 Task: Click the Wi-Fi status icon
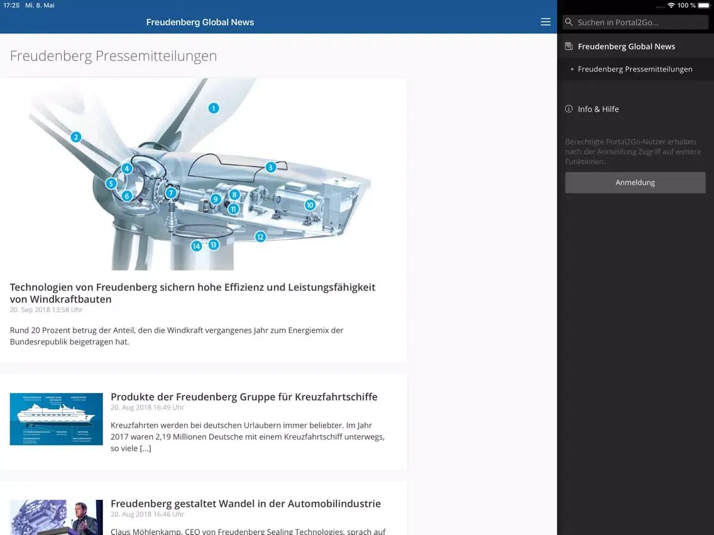671,6
